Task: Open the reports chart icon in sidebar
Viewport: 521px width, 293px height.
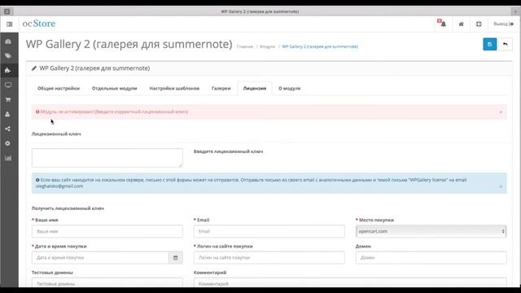Action: [8, 158]
